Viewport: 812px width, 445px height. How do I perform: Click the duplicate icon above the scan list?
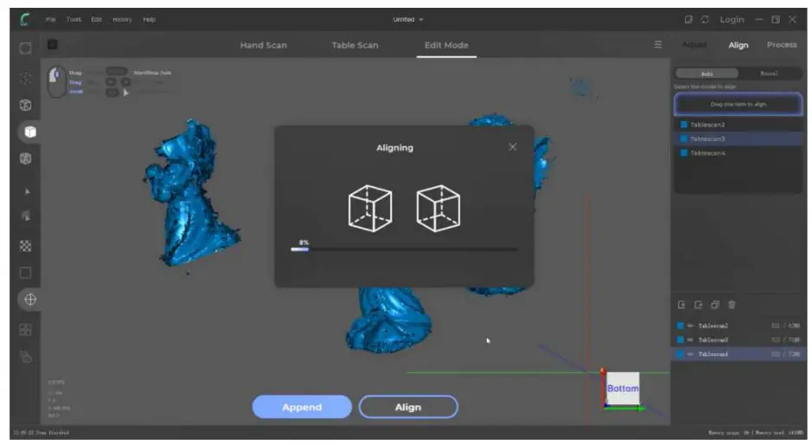pyautogui.click(x=715, y=305)
